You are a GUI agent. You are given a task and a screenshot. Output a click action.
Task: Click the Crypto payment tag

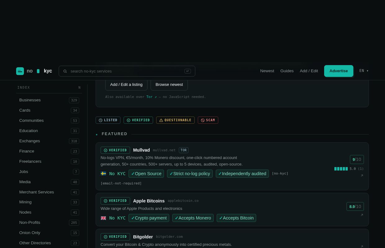[149, 218]
